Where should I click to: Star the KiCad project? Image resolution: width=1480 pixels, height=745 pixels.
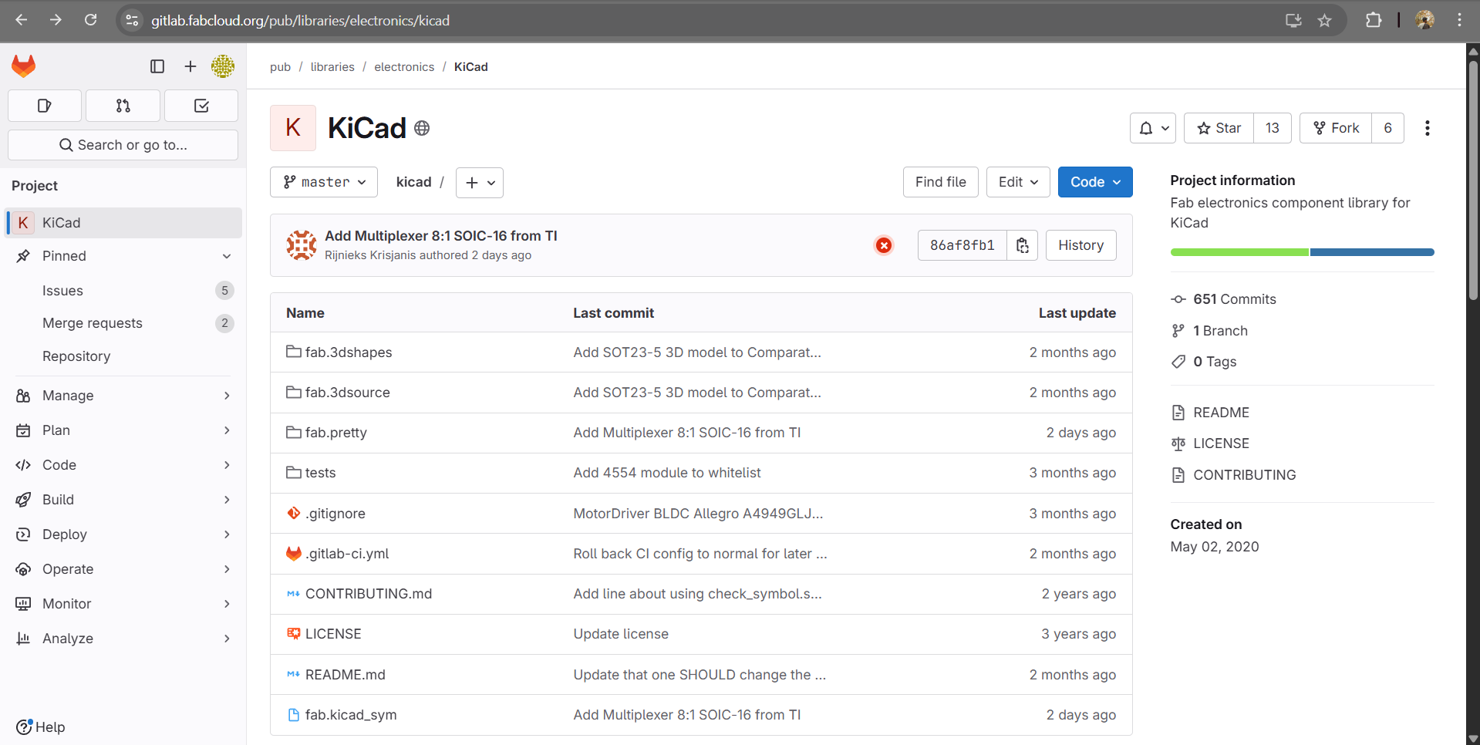click(x=1219, y=128)
